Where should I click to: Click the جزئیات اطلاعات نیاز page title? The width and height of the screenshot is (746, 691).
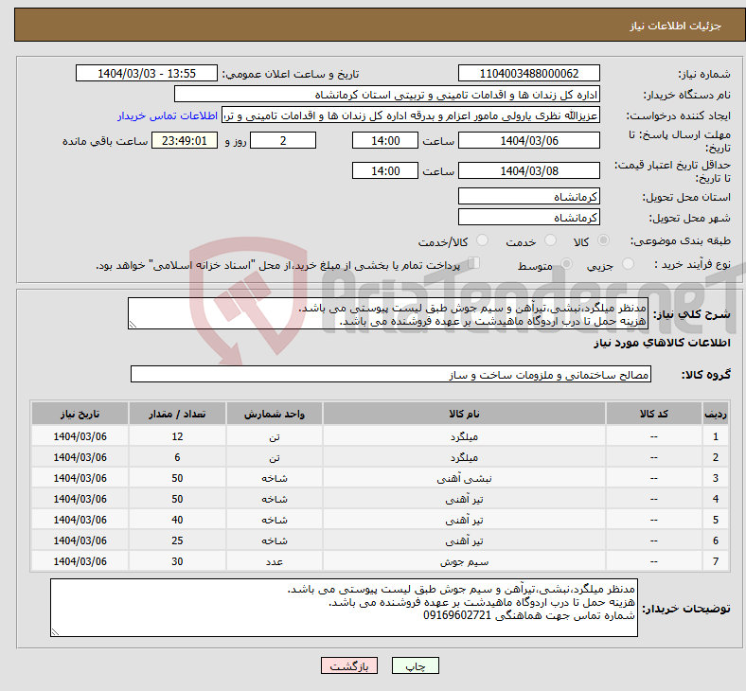(x=676, y=26)
